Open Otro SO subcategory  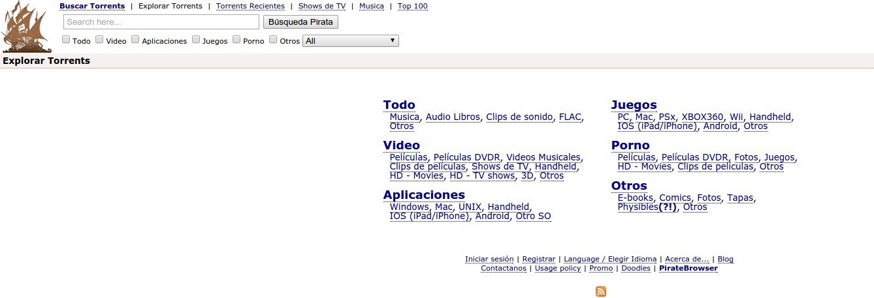tap(534, 216)
